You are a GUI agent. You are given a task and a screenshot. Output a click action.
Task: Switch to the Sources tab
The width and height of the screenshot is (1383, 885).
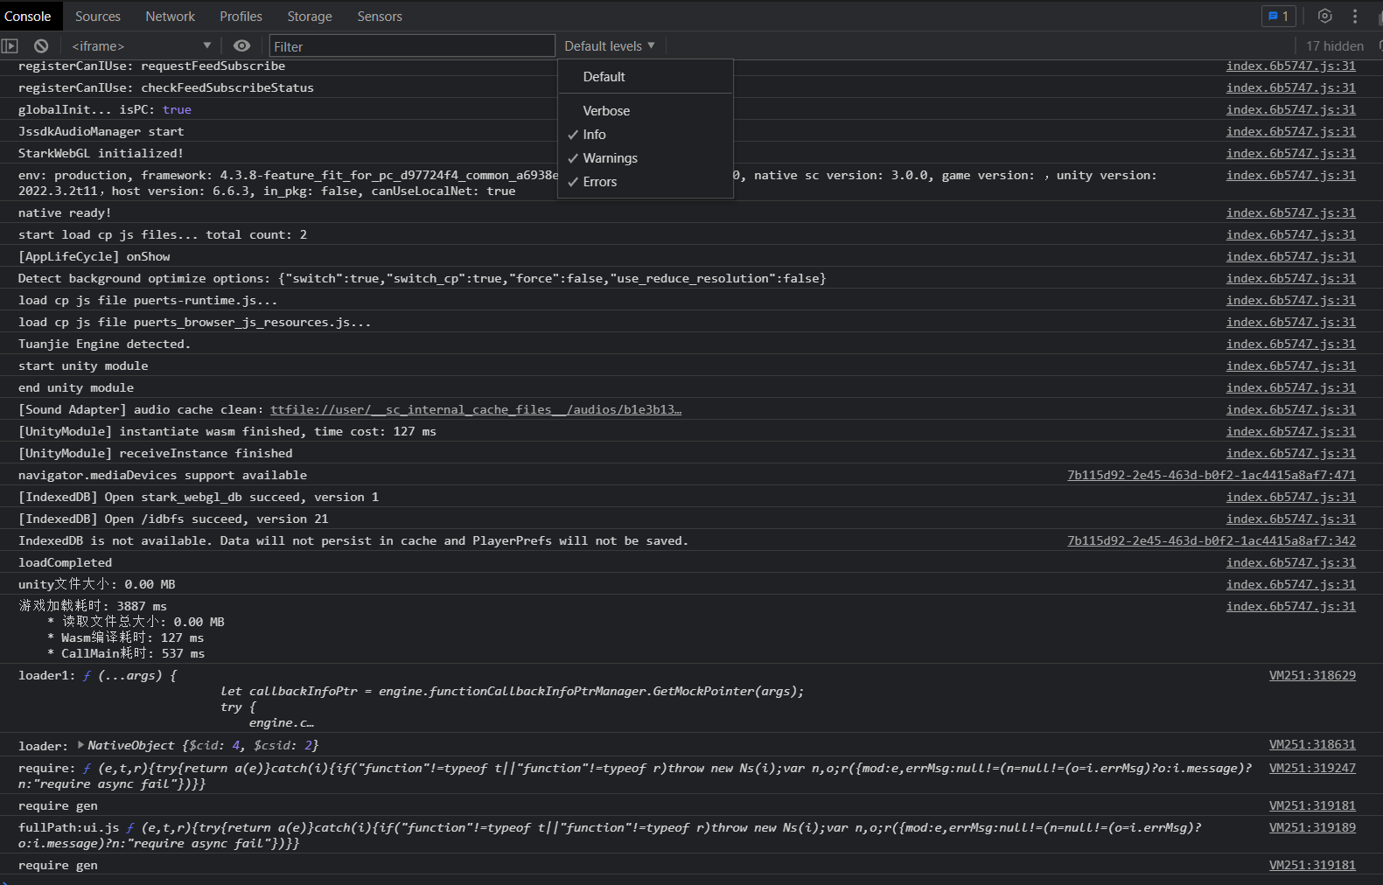[98, 17]
